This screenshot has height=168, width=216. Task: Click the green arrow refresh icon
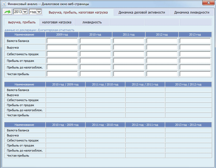(x=7, y=12)
